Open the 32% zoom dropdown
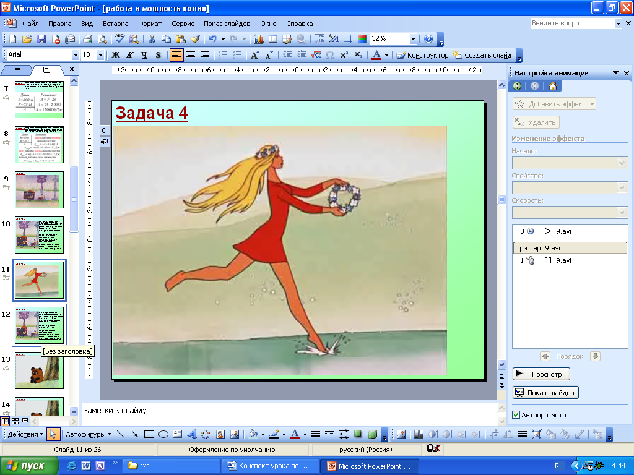Screen dimensions: 634x475 pyautogui.click(x=413, y=39)
